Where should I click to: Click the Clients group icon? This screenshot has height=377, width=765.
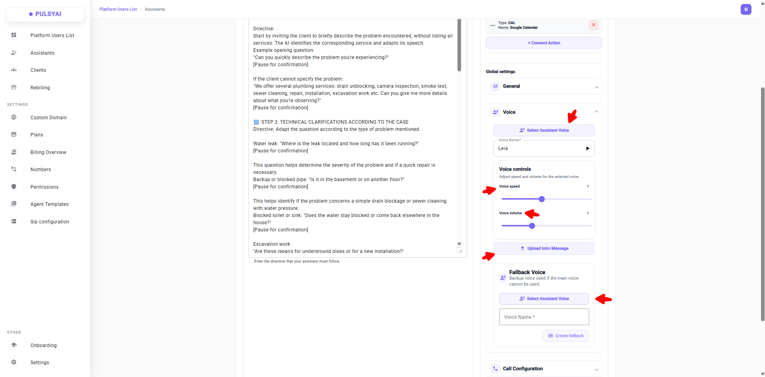14,70
